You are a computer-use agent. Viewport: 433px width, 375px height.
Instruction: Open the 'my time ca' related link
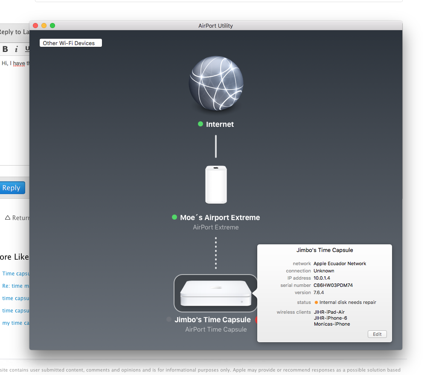click(15, 323)
